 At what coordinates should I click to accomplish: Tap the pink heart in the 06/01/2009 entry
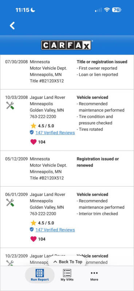pos(33,239)
